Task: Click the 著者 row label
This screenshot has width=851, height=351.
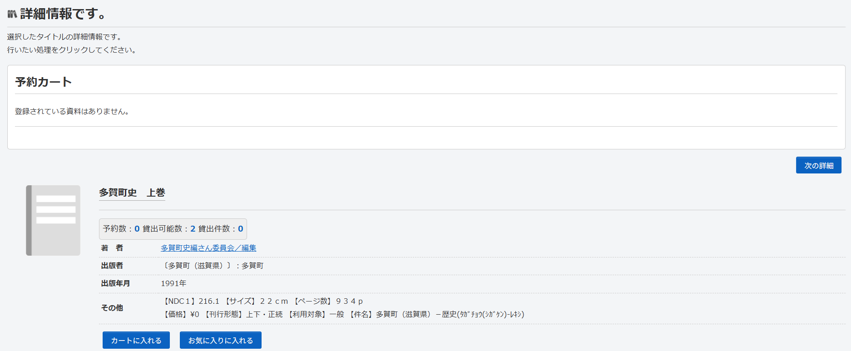Action: pyautogui.click(x=112, y=248)
